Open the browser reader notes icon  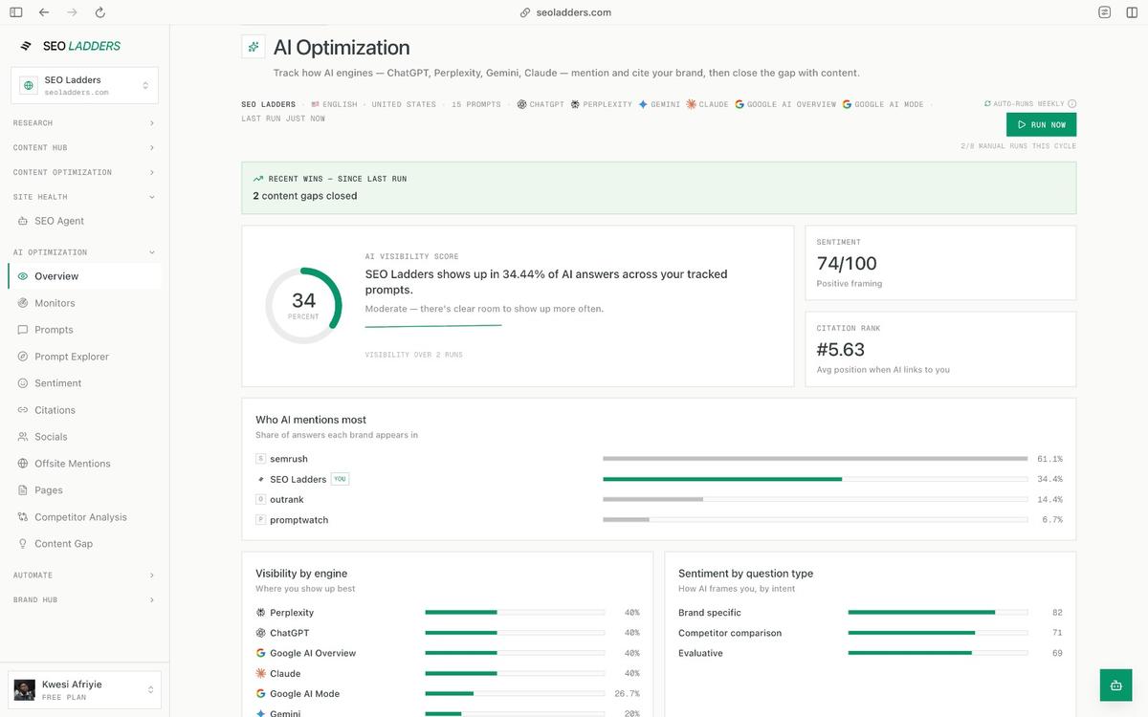(x=1105, y=12)
